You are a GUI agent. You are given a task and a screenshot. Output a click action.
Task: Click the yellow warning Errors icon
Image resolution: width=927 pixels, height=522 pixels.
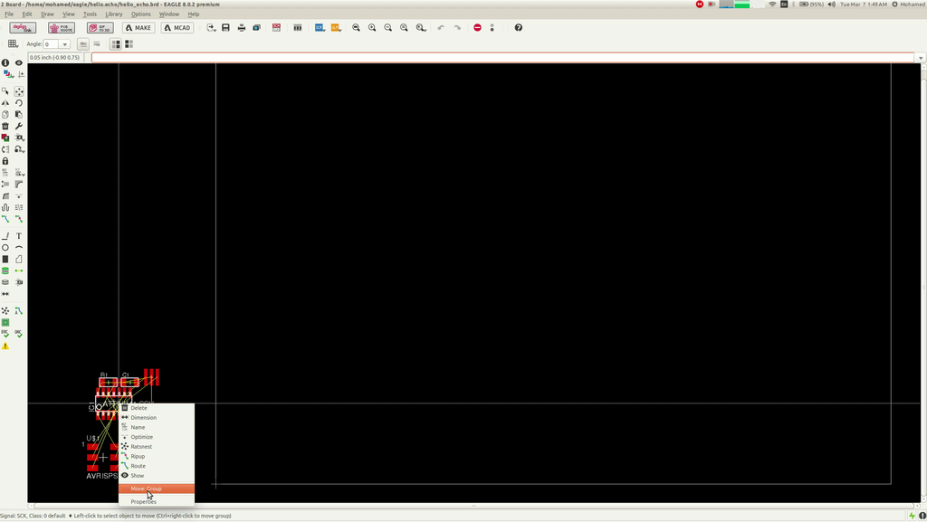pyautogui.click(x=5, y=346)
